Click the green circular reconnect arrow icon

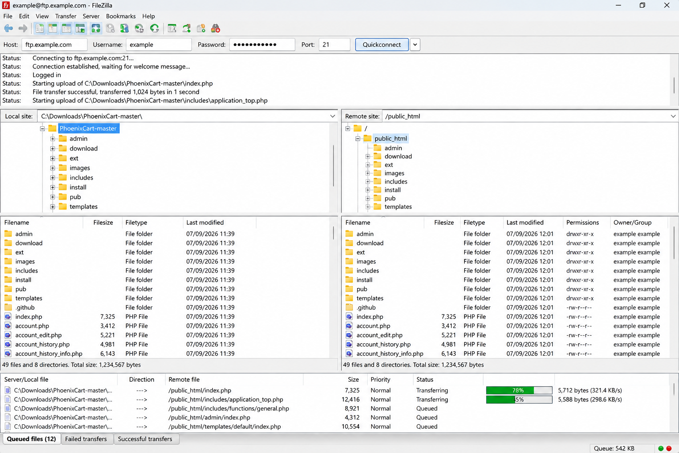pos(154,29)
